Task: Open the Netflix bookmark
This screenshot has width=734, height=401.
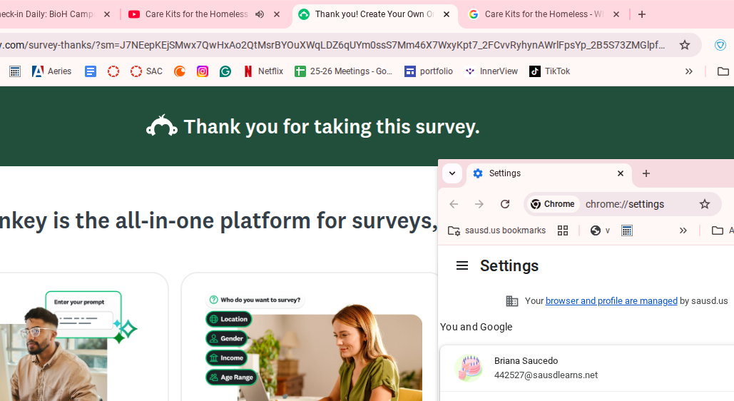Action: point(263,71)
